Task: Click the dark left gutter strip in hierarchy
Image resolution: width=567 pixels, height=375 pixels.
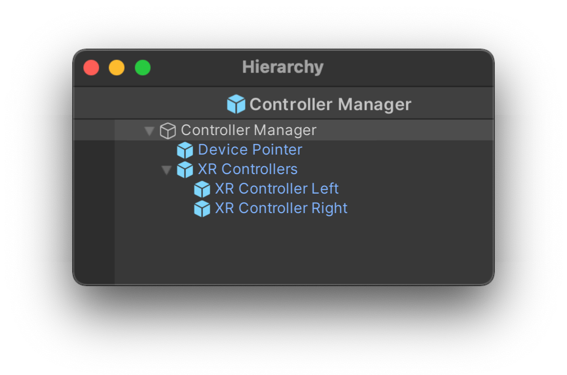Action: pos(94,212)
